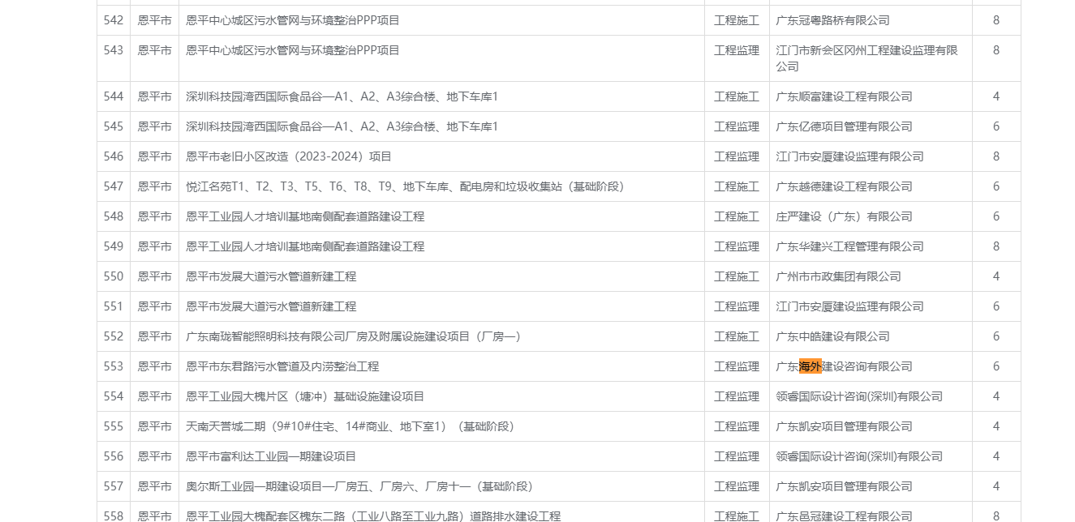Image resolution: width=1075 pixels, height=522 pixels.
Task: Click the 广东南珑智能照明科技有限公司 project name
Action: click(353, 336)
